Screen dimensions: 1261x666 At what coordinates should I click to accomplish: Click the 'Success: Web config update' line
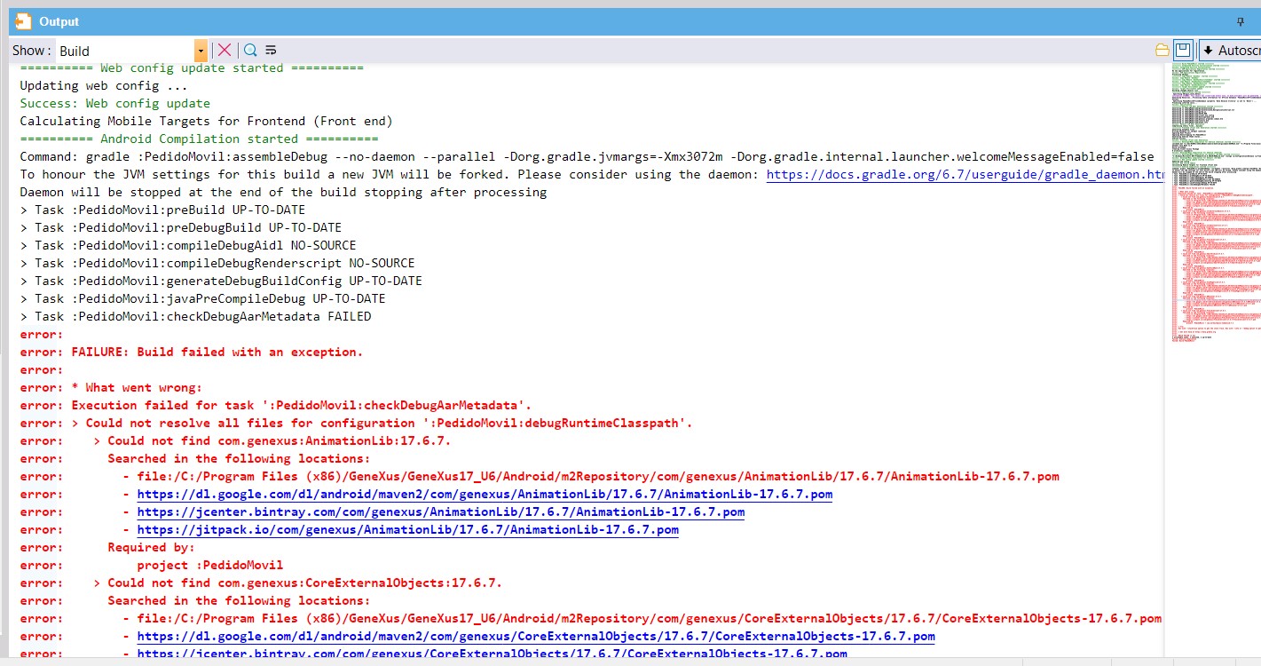tap(115, 103)
